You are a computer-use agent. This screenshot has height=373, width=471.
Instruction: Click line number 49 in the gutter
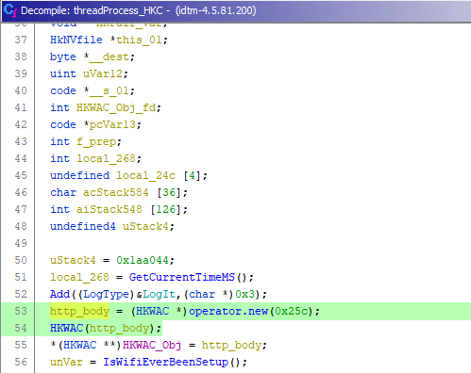coord(21,243)
